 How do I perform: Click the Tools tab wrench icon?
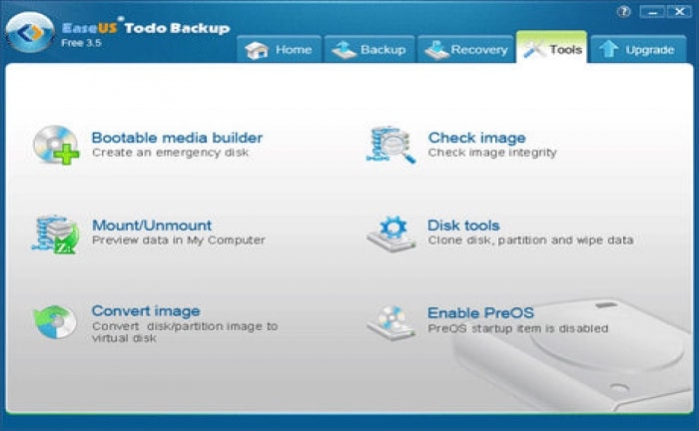click(534, 50)
